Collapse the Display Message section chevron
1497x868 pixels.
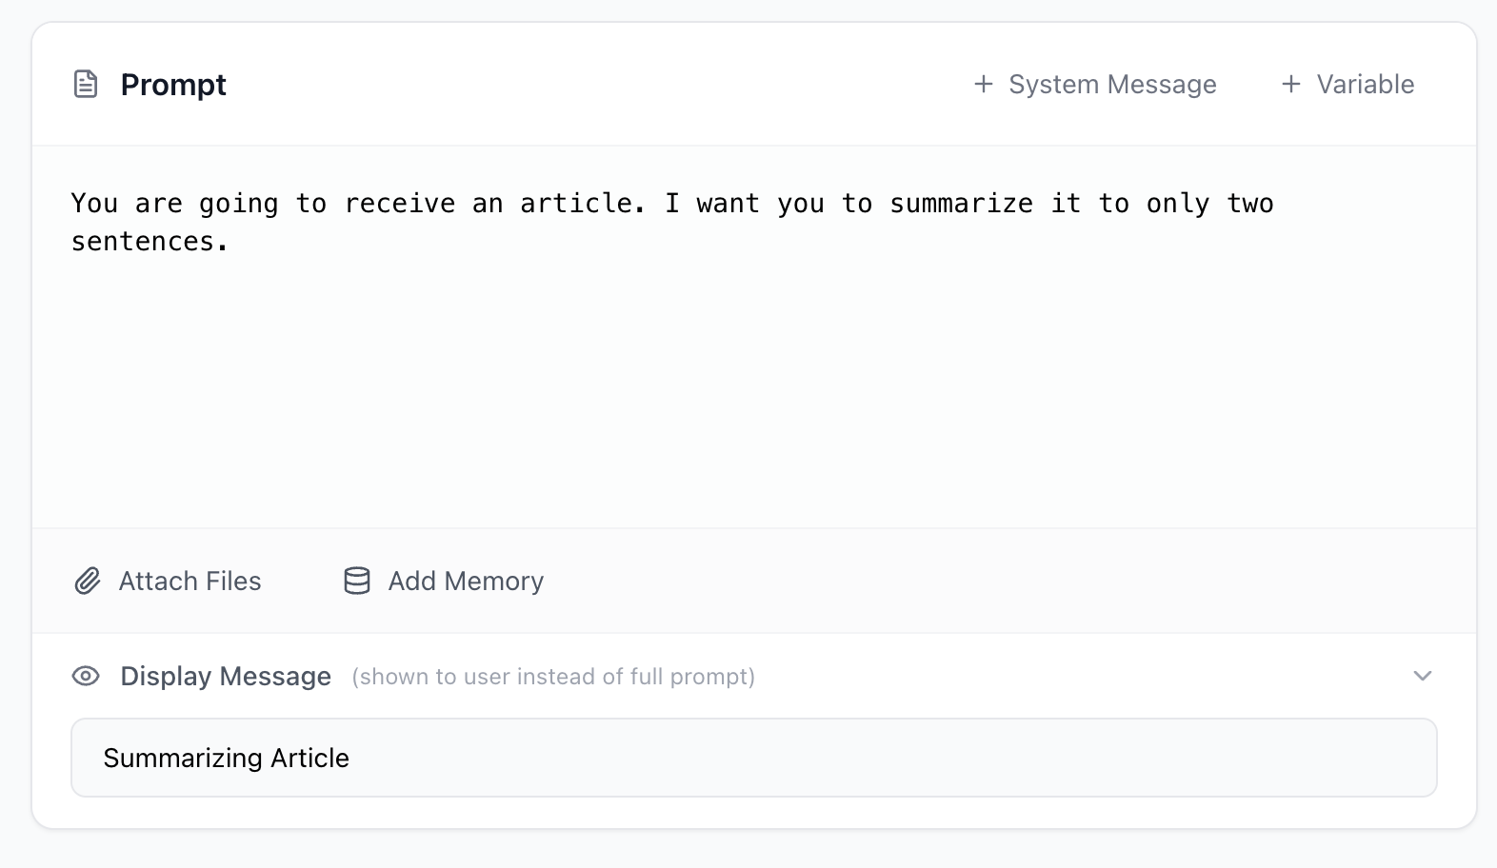click(x=1422, y=676)
